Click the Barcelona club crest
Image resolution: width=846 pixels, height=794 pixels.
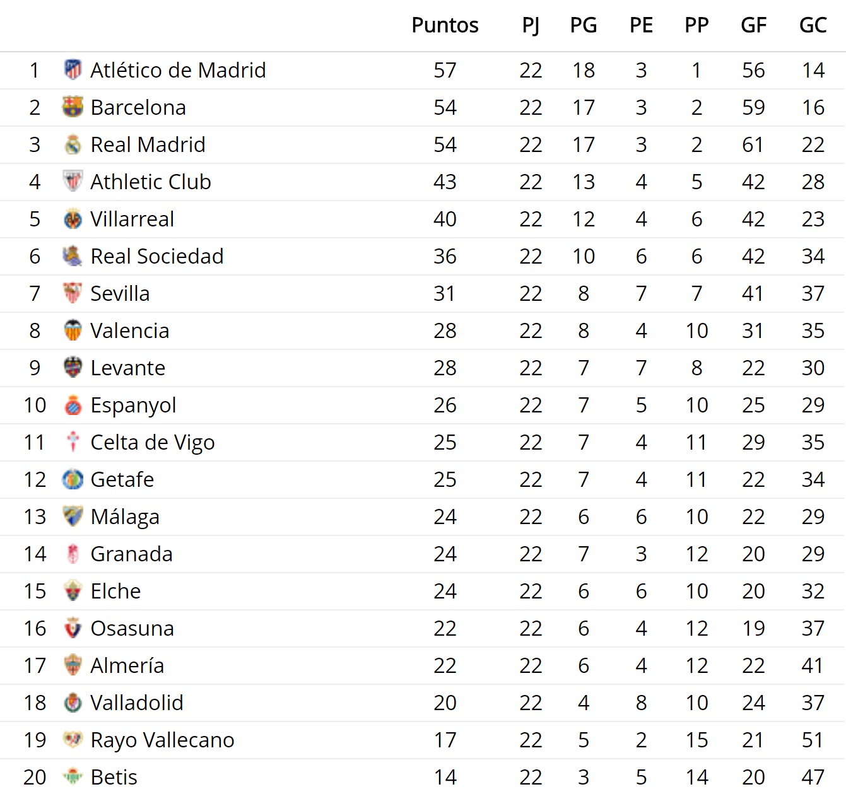pos(73,107)
